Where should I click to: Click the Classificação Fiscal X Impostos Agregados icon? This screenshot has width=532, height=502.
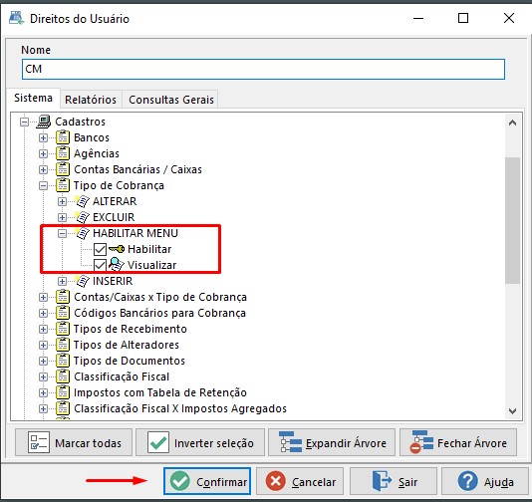[x=63, y=408]
